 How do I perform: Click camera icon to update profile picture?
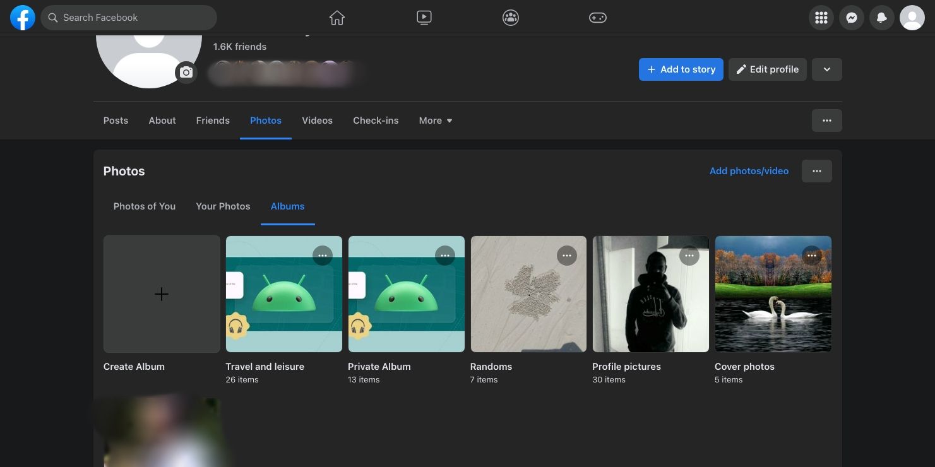(186, 73)
